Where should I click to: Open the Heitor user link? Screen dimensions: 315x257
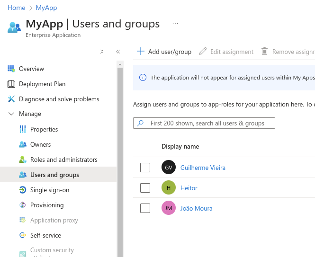coord(189,188)
